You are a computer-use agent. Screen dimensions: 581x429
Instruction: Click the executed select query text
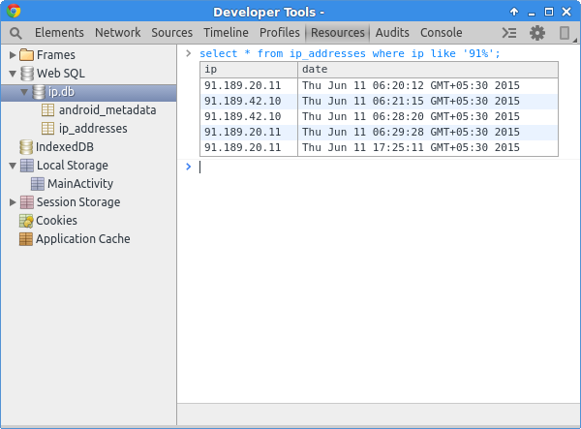tap(350, 53)
